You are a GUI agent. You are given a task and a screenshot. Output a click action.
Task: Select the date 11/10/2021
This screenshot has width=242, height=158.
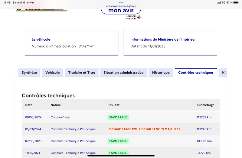click(33, 153)
